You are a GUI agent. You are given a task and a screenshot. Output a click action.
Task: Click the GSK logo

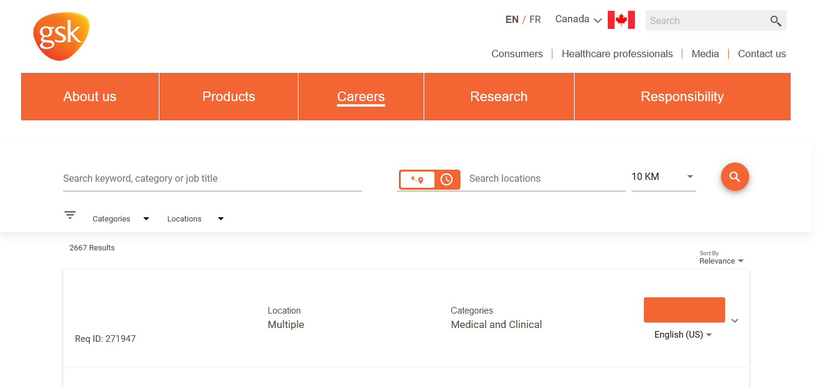(x=61, y=36)
